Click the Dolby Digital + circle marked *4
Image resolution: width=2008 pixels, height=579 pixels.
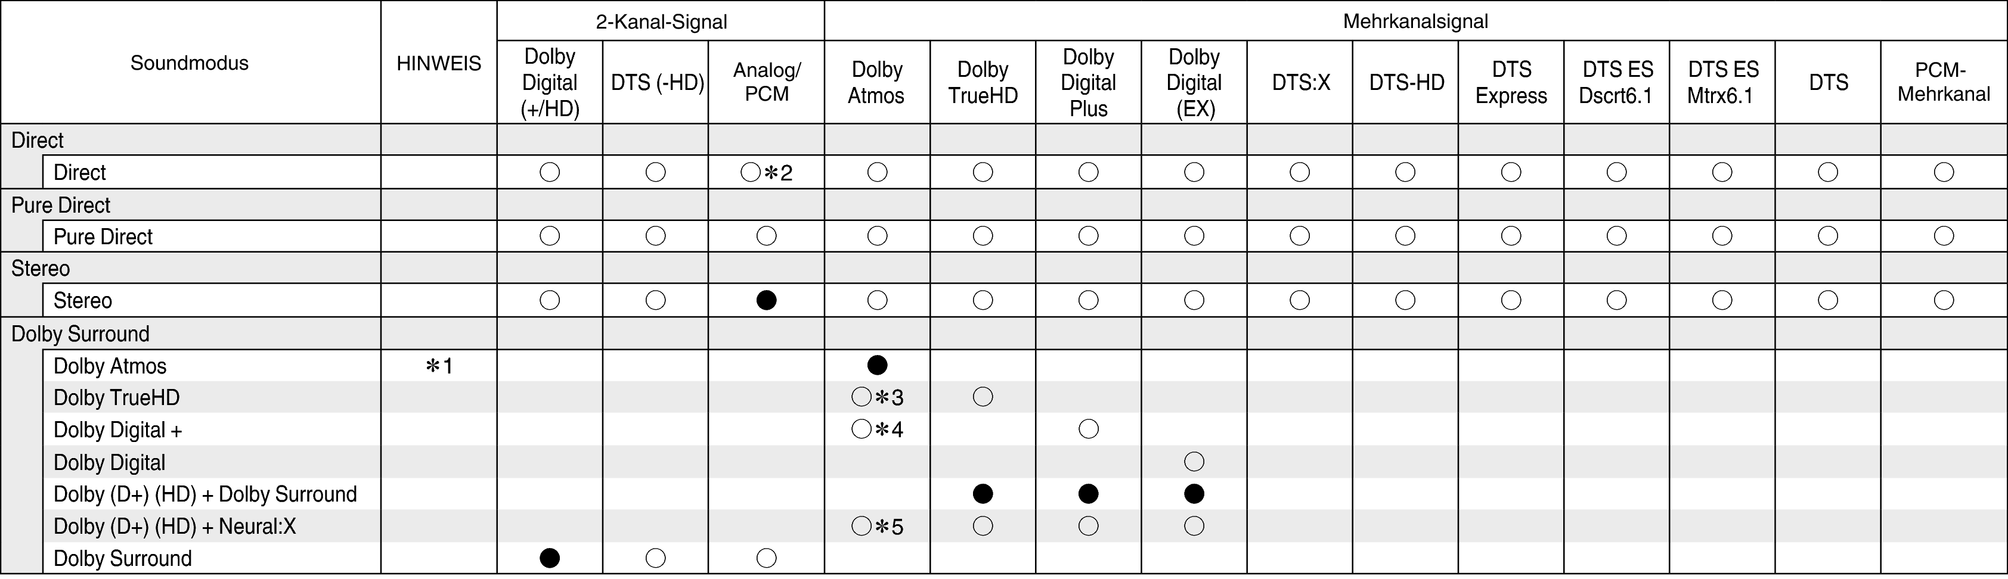pos(862,429)
